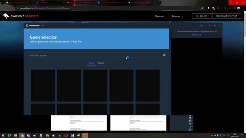Toggle the game list view layout icon
246x138 pixels.
point(164,55)
